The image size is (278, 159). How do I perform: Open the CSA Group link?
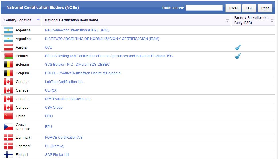coord(54,108)
